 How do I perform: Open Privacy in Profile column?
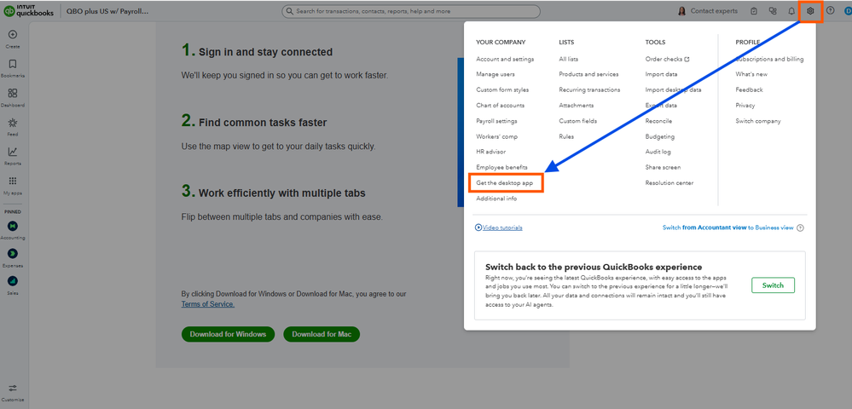[x=745, y=106]
